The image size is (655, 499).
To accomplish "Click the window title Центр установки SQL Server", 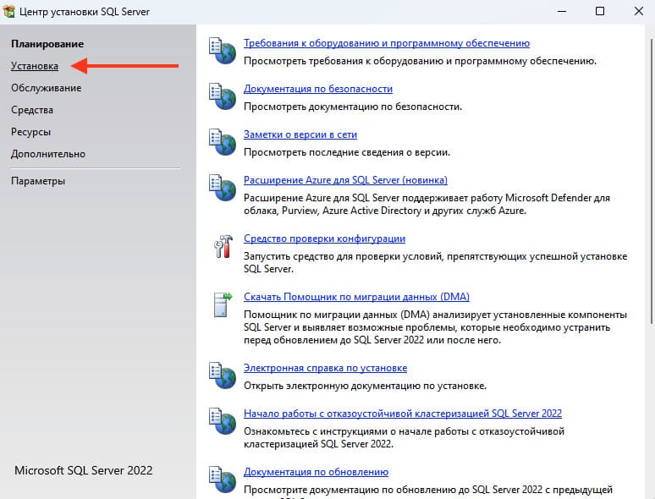I will pyautogui.click(x=85, y=12).
